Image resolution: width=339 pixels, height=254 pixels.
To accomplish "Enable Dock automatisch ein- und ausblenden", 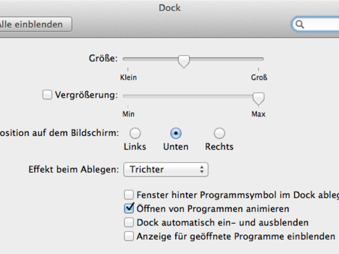I will (129, 222).
